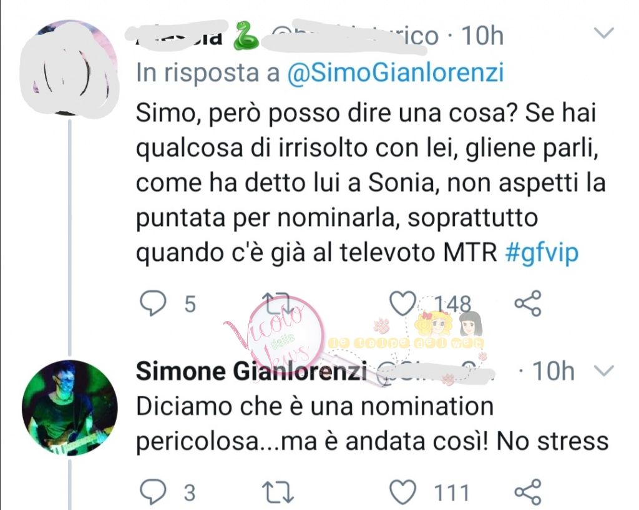Retweet Simone Gianlorenzi's reply
The height and width of the screenshot is (510, 639).
(x=278, y=493)
